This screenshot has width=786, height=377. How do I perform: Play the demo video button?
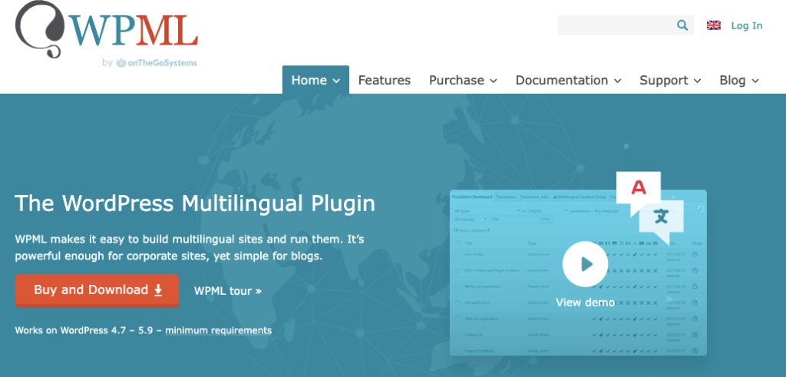[585, 263]
